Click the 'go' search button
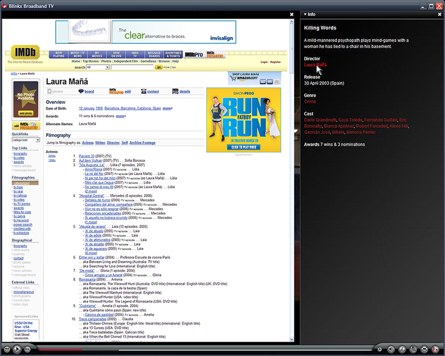The width and height of the screenshot is (445, 356). click(x=158, y=67)
